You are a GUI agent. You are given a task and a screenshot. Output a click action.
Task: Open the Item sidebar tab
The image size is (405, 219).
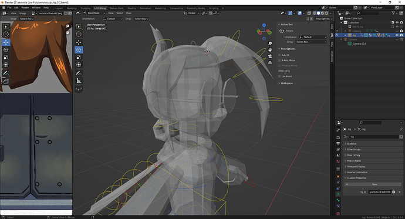click(x=332, y=26)
